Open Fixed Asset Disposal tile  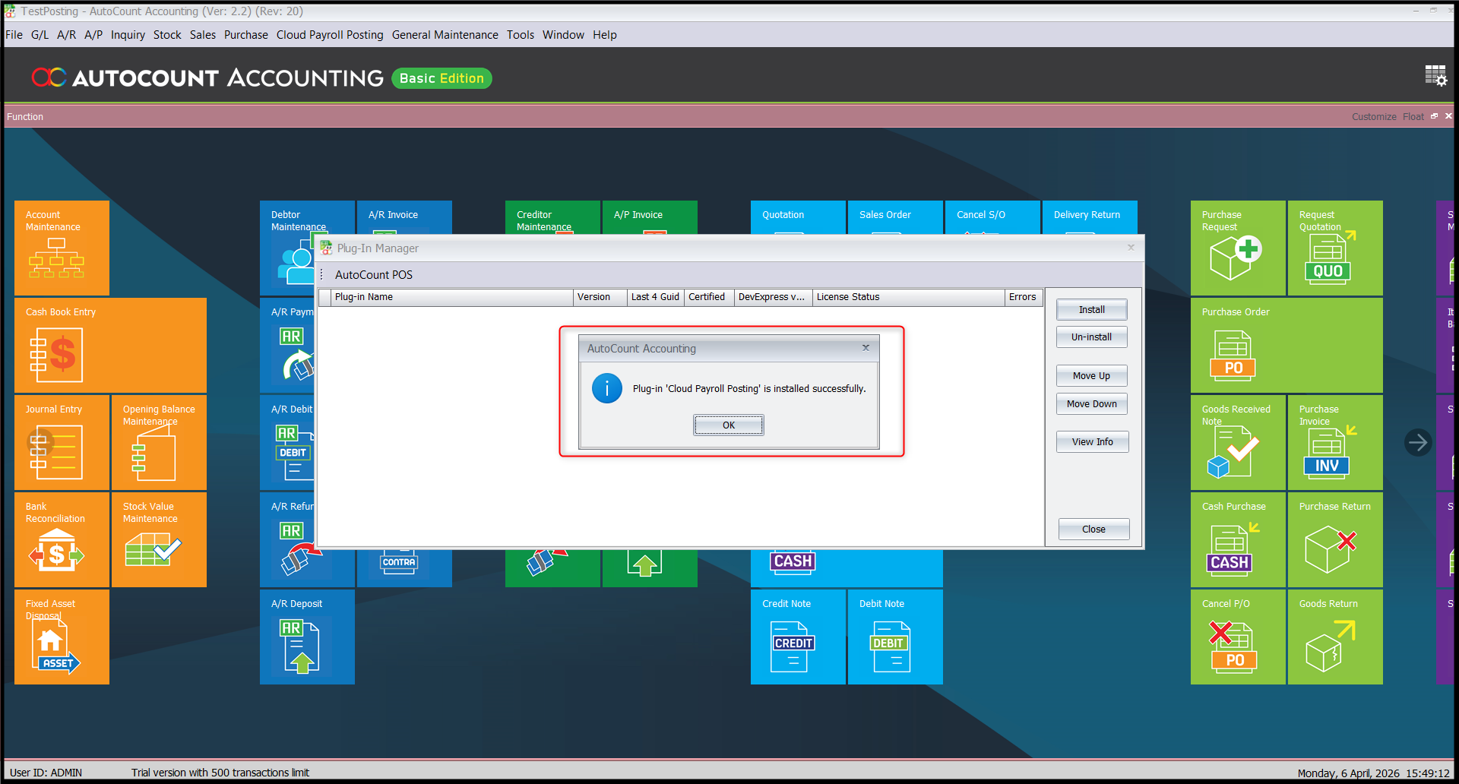click(x=62, y=637)
